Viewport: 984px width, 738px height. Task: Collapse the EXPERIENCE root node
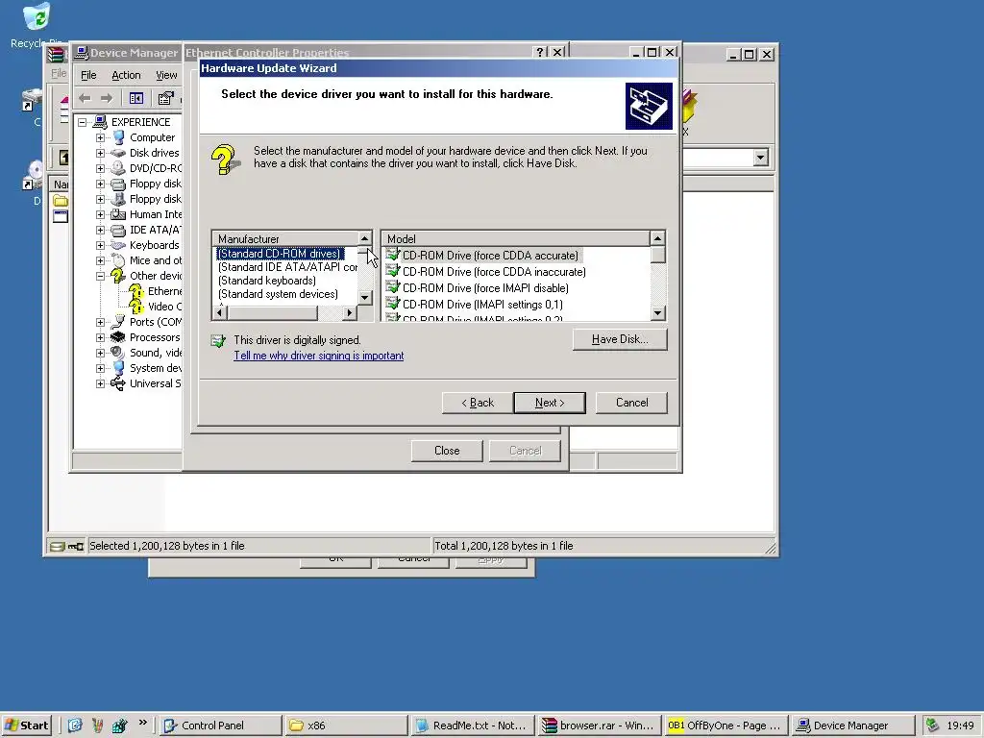(83, 122)
